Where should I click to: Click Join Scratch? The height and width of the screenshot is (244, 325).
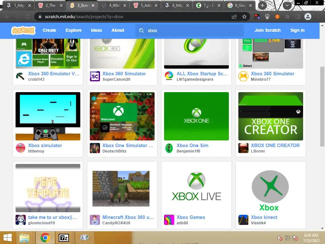pos(267,30)
